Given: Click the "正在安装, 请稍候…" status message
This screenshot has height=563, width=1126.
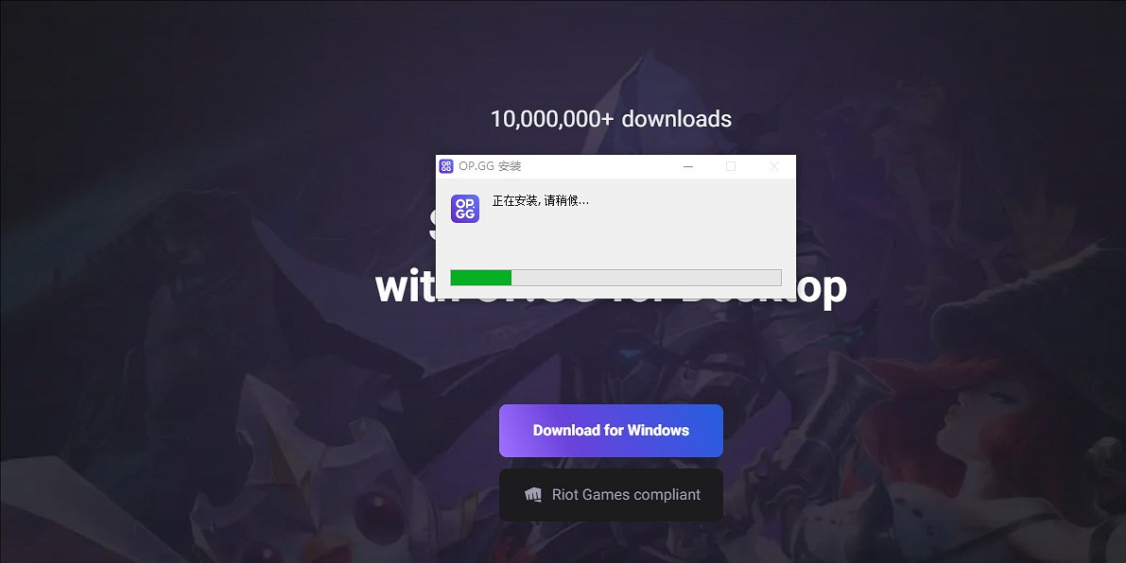Looking at the screenshot, I should (x=541, y=201).
